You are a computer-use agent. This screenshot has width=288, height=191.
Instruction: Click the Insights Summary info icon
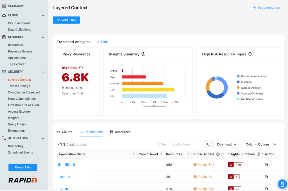click(x=143, y=54)
